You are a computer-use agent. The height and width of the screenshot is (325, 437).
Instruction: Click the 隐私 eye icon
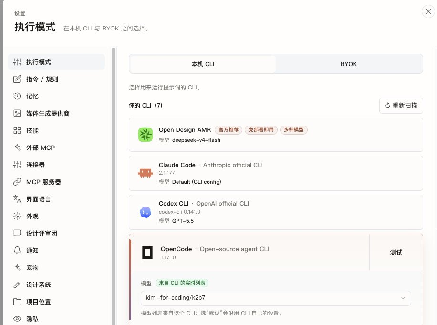tap(17, 319)
